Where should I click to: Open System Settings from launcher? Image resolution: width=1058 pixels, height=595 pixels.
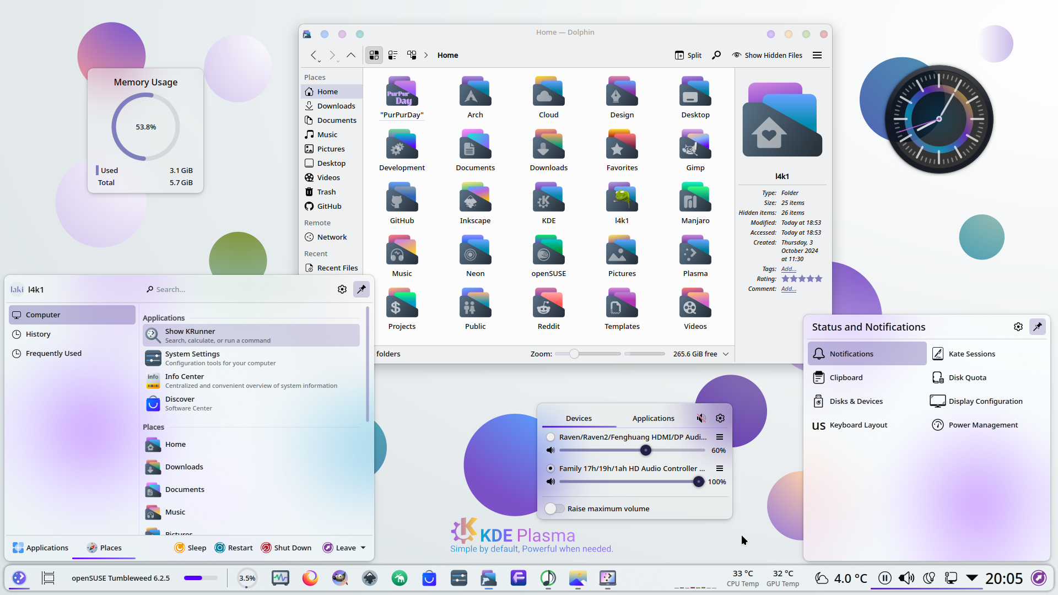pos(251,358)
